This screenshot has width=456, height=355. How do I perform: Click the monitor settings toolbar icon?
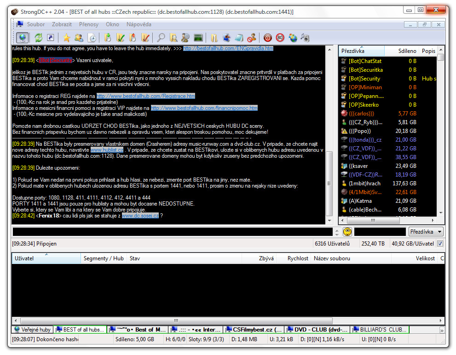(x=227, y=38)
